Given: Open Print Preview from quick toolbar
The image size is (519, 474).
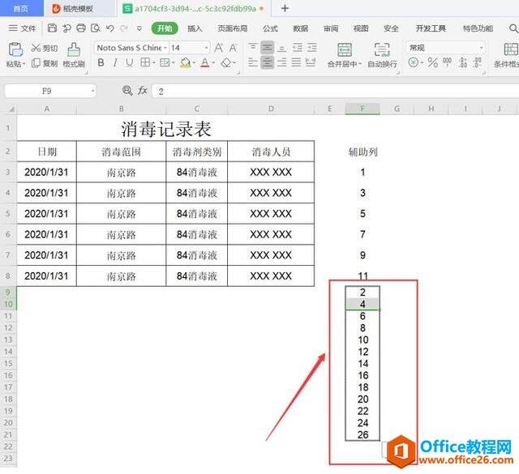Looking at the screenshot, I should pos(96,28).
